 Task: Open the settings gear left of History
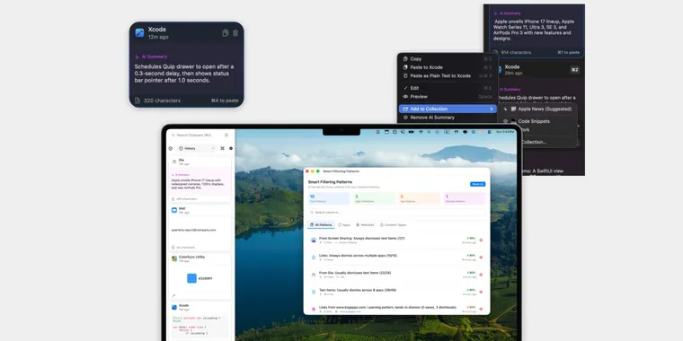point(171,148)
